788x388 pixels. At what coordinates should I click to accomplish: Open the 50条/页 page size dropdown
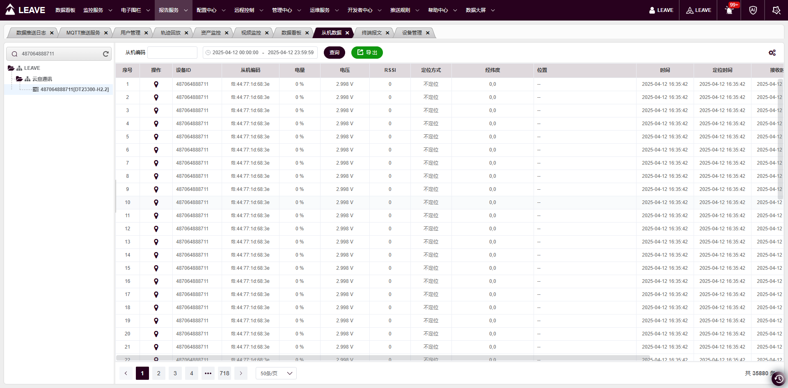(276, 373)
